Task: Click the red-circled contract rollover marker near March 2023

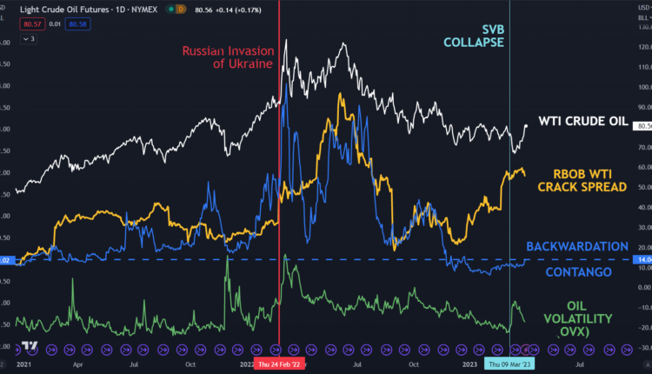Action: [x=524, y=350]
